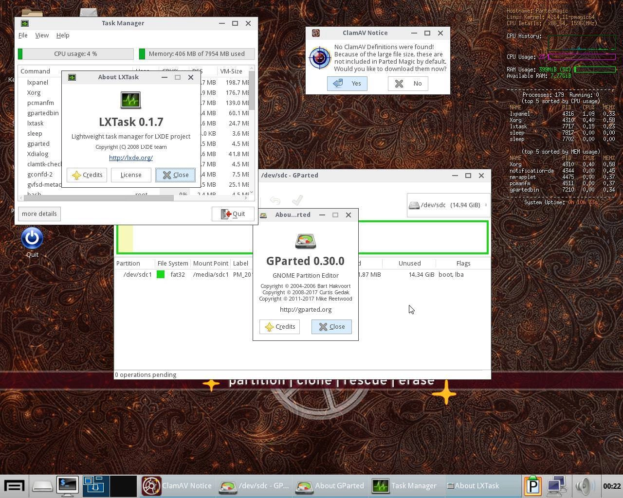
Task: Click the GParted disk logo in About dialog
Action: click(306, 241)
